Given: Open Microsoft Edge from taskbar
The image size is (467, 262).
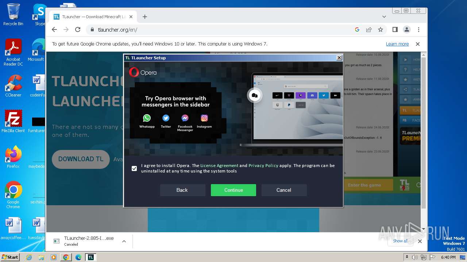Looking at the screenshot, I should 78,257.
